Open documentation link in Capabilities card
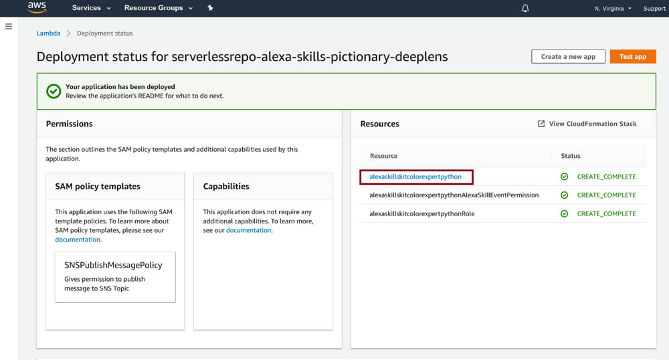The width and height of the screenshot is (669, 360). pos(248,230)
